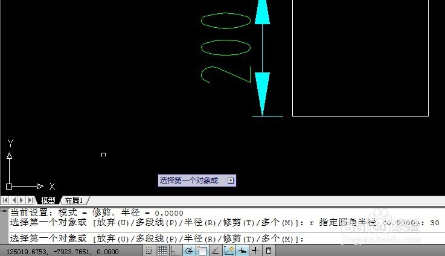
Task: Jump to first layout tab arrow
Action: (5, 200)
